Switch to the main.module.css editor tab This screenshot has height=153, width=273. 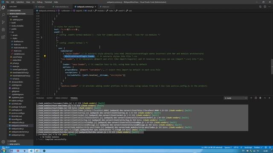pyautogui.click(x=61, y=7)
